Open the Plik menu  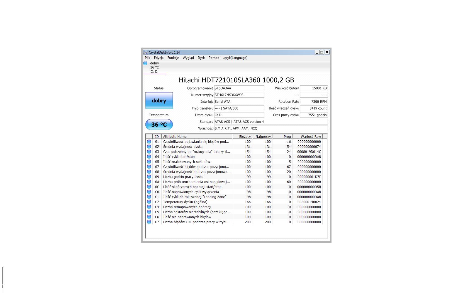click(x=147, y=58)
